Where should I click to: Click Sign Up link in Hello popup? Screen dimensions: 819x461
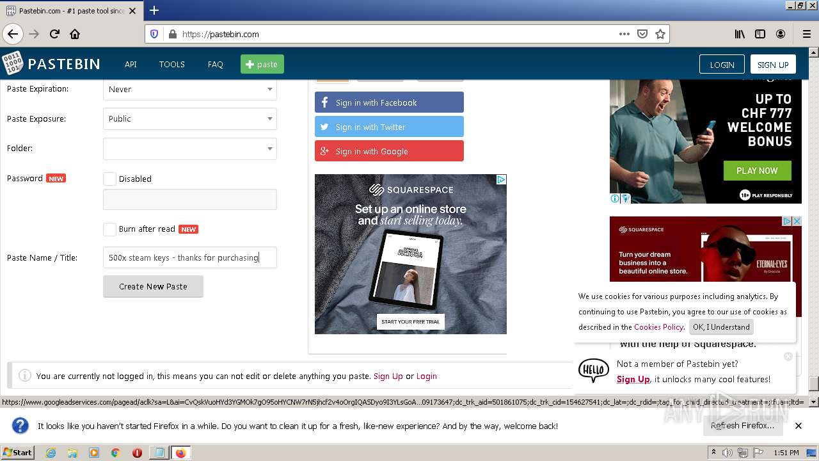(633, 379)
